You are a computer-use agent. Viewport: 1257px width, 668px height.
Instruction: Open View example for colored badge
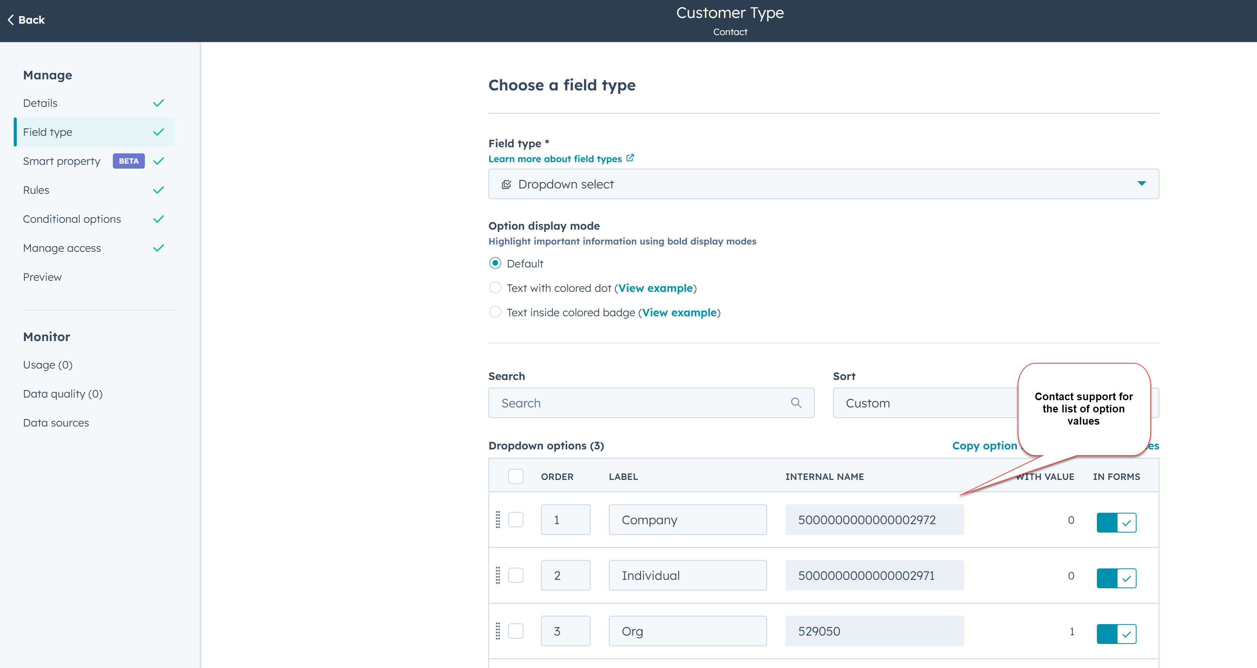click(x=679, y=312)
